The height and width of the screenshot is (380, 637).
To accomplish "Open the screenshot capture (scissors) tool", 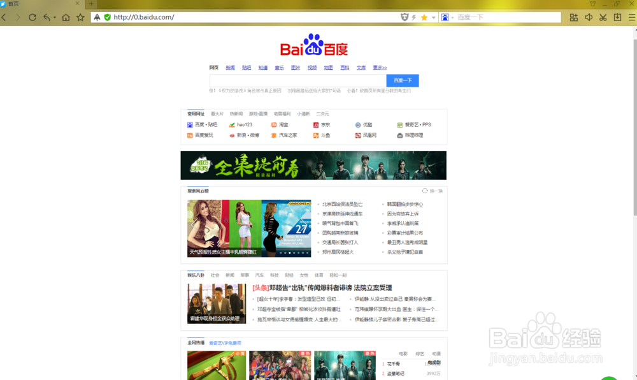I will pos(603,17).
